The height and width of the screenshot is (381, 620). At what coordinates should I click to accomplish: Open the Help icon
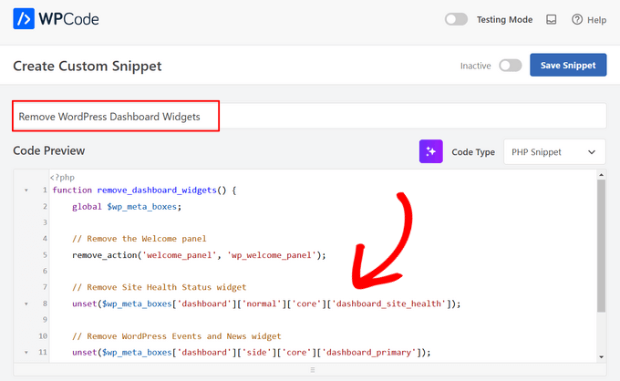click(x=577, y=19)
